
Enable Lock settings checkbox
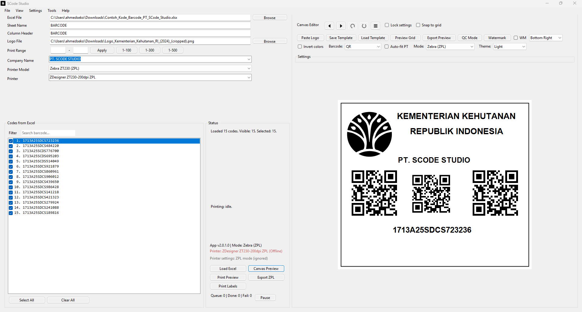pos(387,25)
